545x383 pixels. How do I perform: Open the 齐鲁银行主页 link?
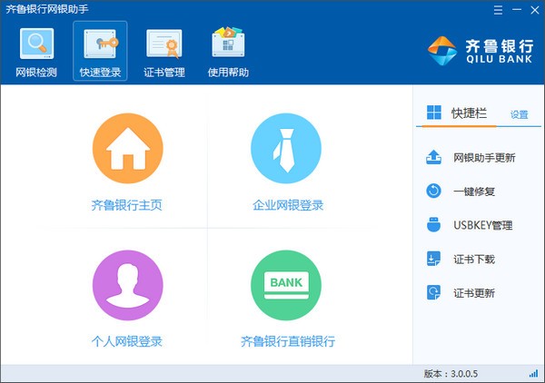point(127,205)
